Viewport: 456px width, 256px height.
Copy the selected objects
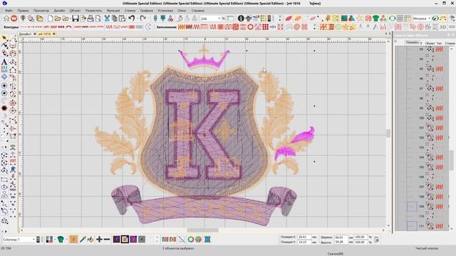115,18
